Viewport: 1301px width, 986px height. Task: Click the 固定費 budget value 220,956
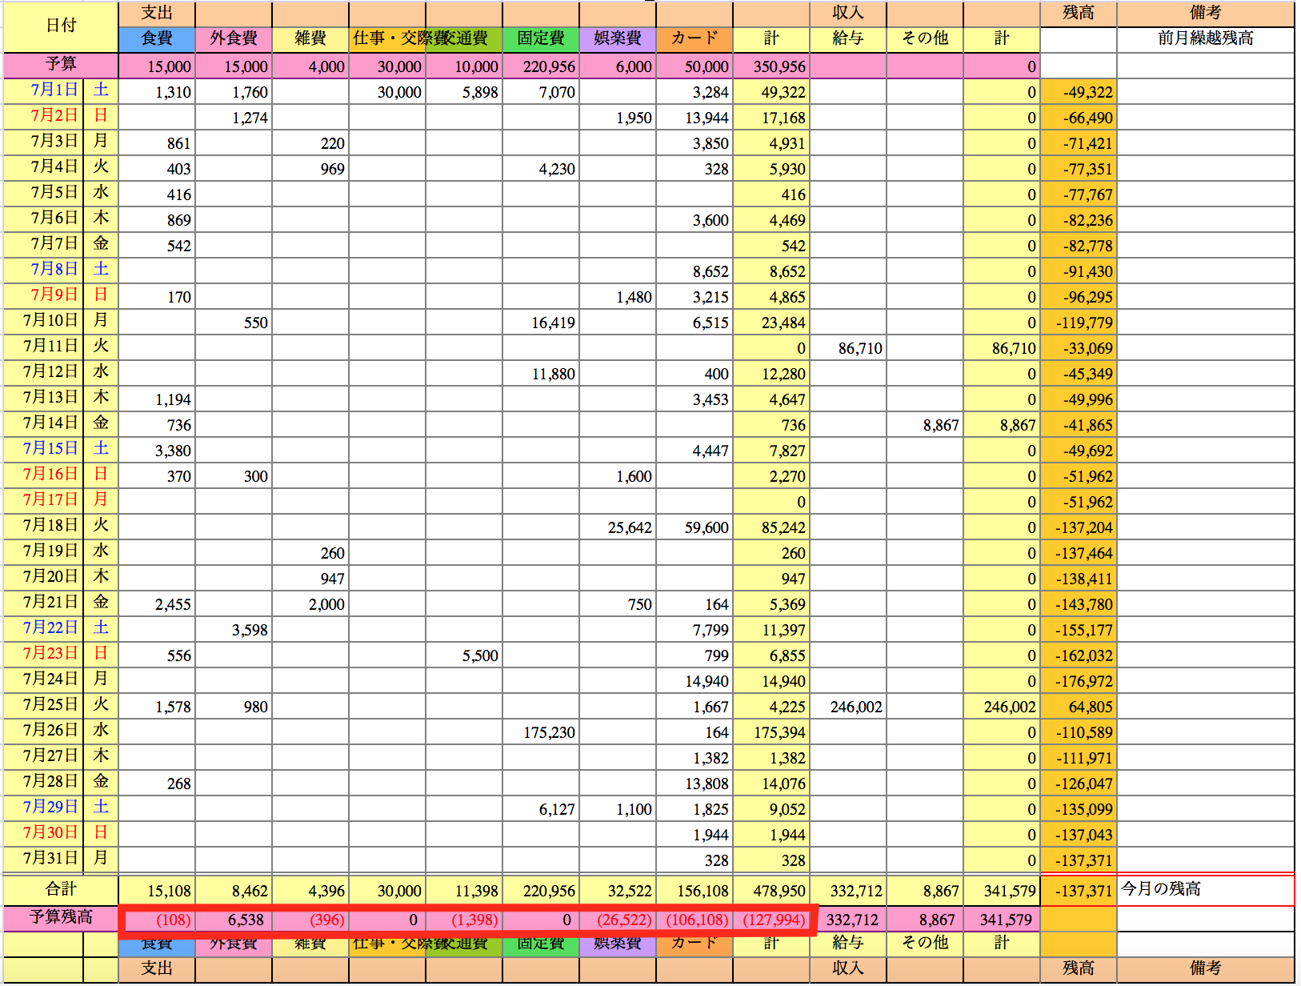tap(541, 66)
